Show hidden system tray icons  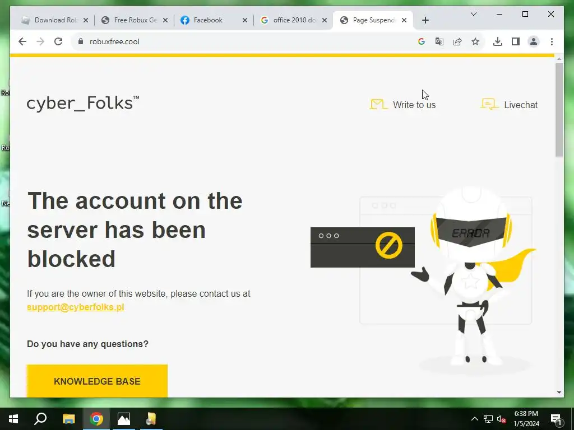pos(474,419)
